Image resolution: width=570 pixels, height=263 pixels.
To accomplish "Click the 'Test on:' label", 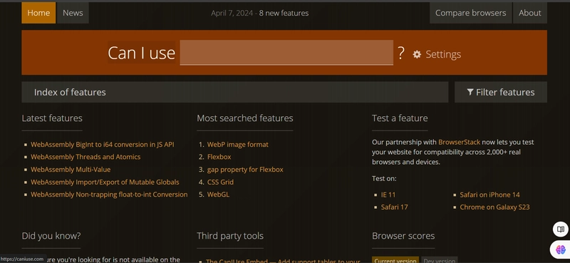I will tap(384, 179).
